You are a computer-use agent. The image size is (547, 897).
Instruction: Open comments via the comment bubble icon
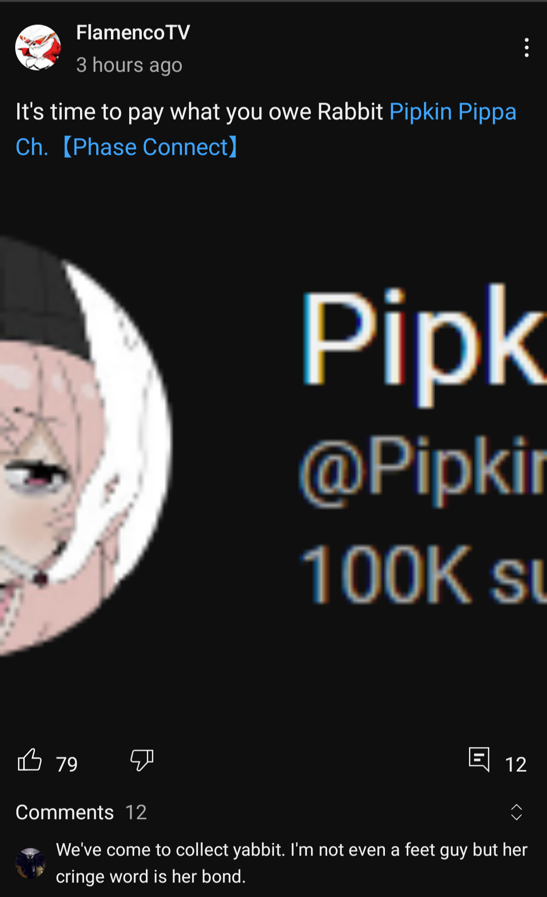pos(479,760)
